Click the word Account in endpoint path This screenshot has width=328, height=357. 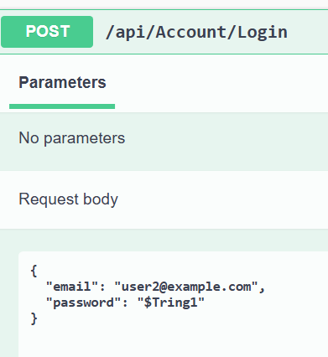coord(190,32)
